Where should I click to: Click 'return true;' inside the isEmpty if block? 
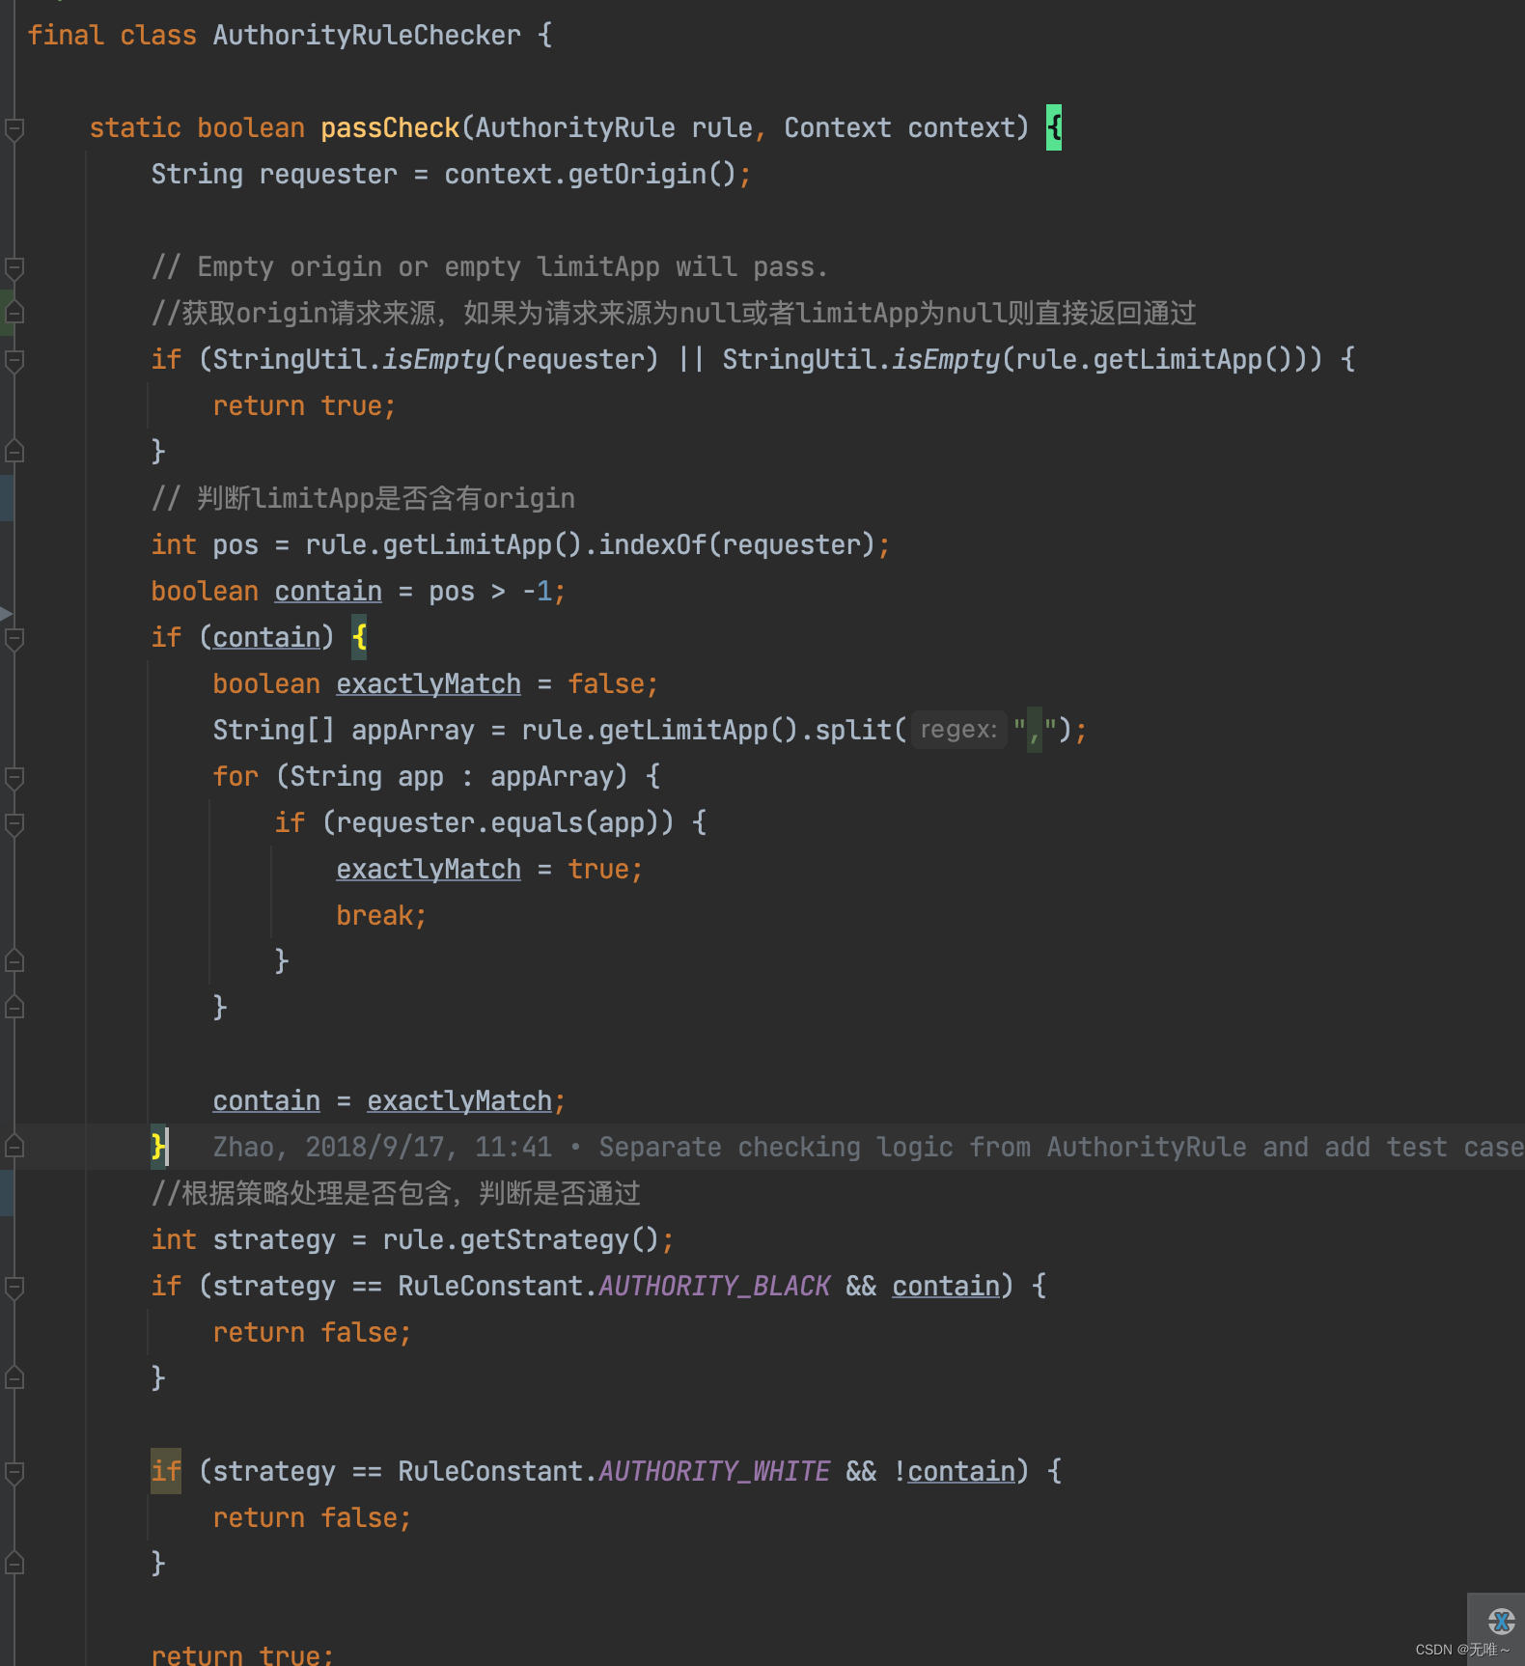[x=305, y=405]
